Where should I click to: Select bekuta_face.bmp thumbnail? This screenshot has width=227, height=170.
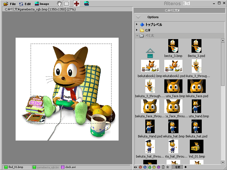pyautogui.click(x=173, y=86)
